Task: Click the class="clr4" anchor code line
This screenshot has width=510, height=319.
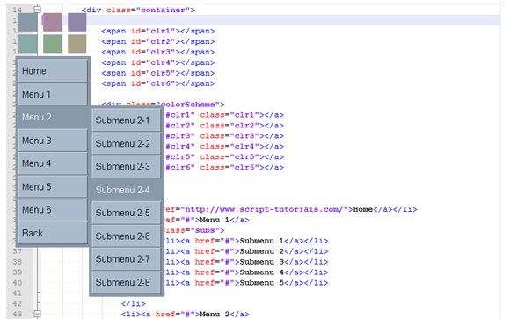Action: coord(224,147)
